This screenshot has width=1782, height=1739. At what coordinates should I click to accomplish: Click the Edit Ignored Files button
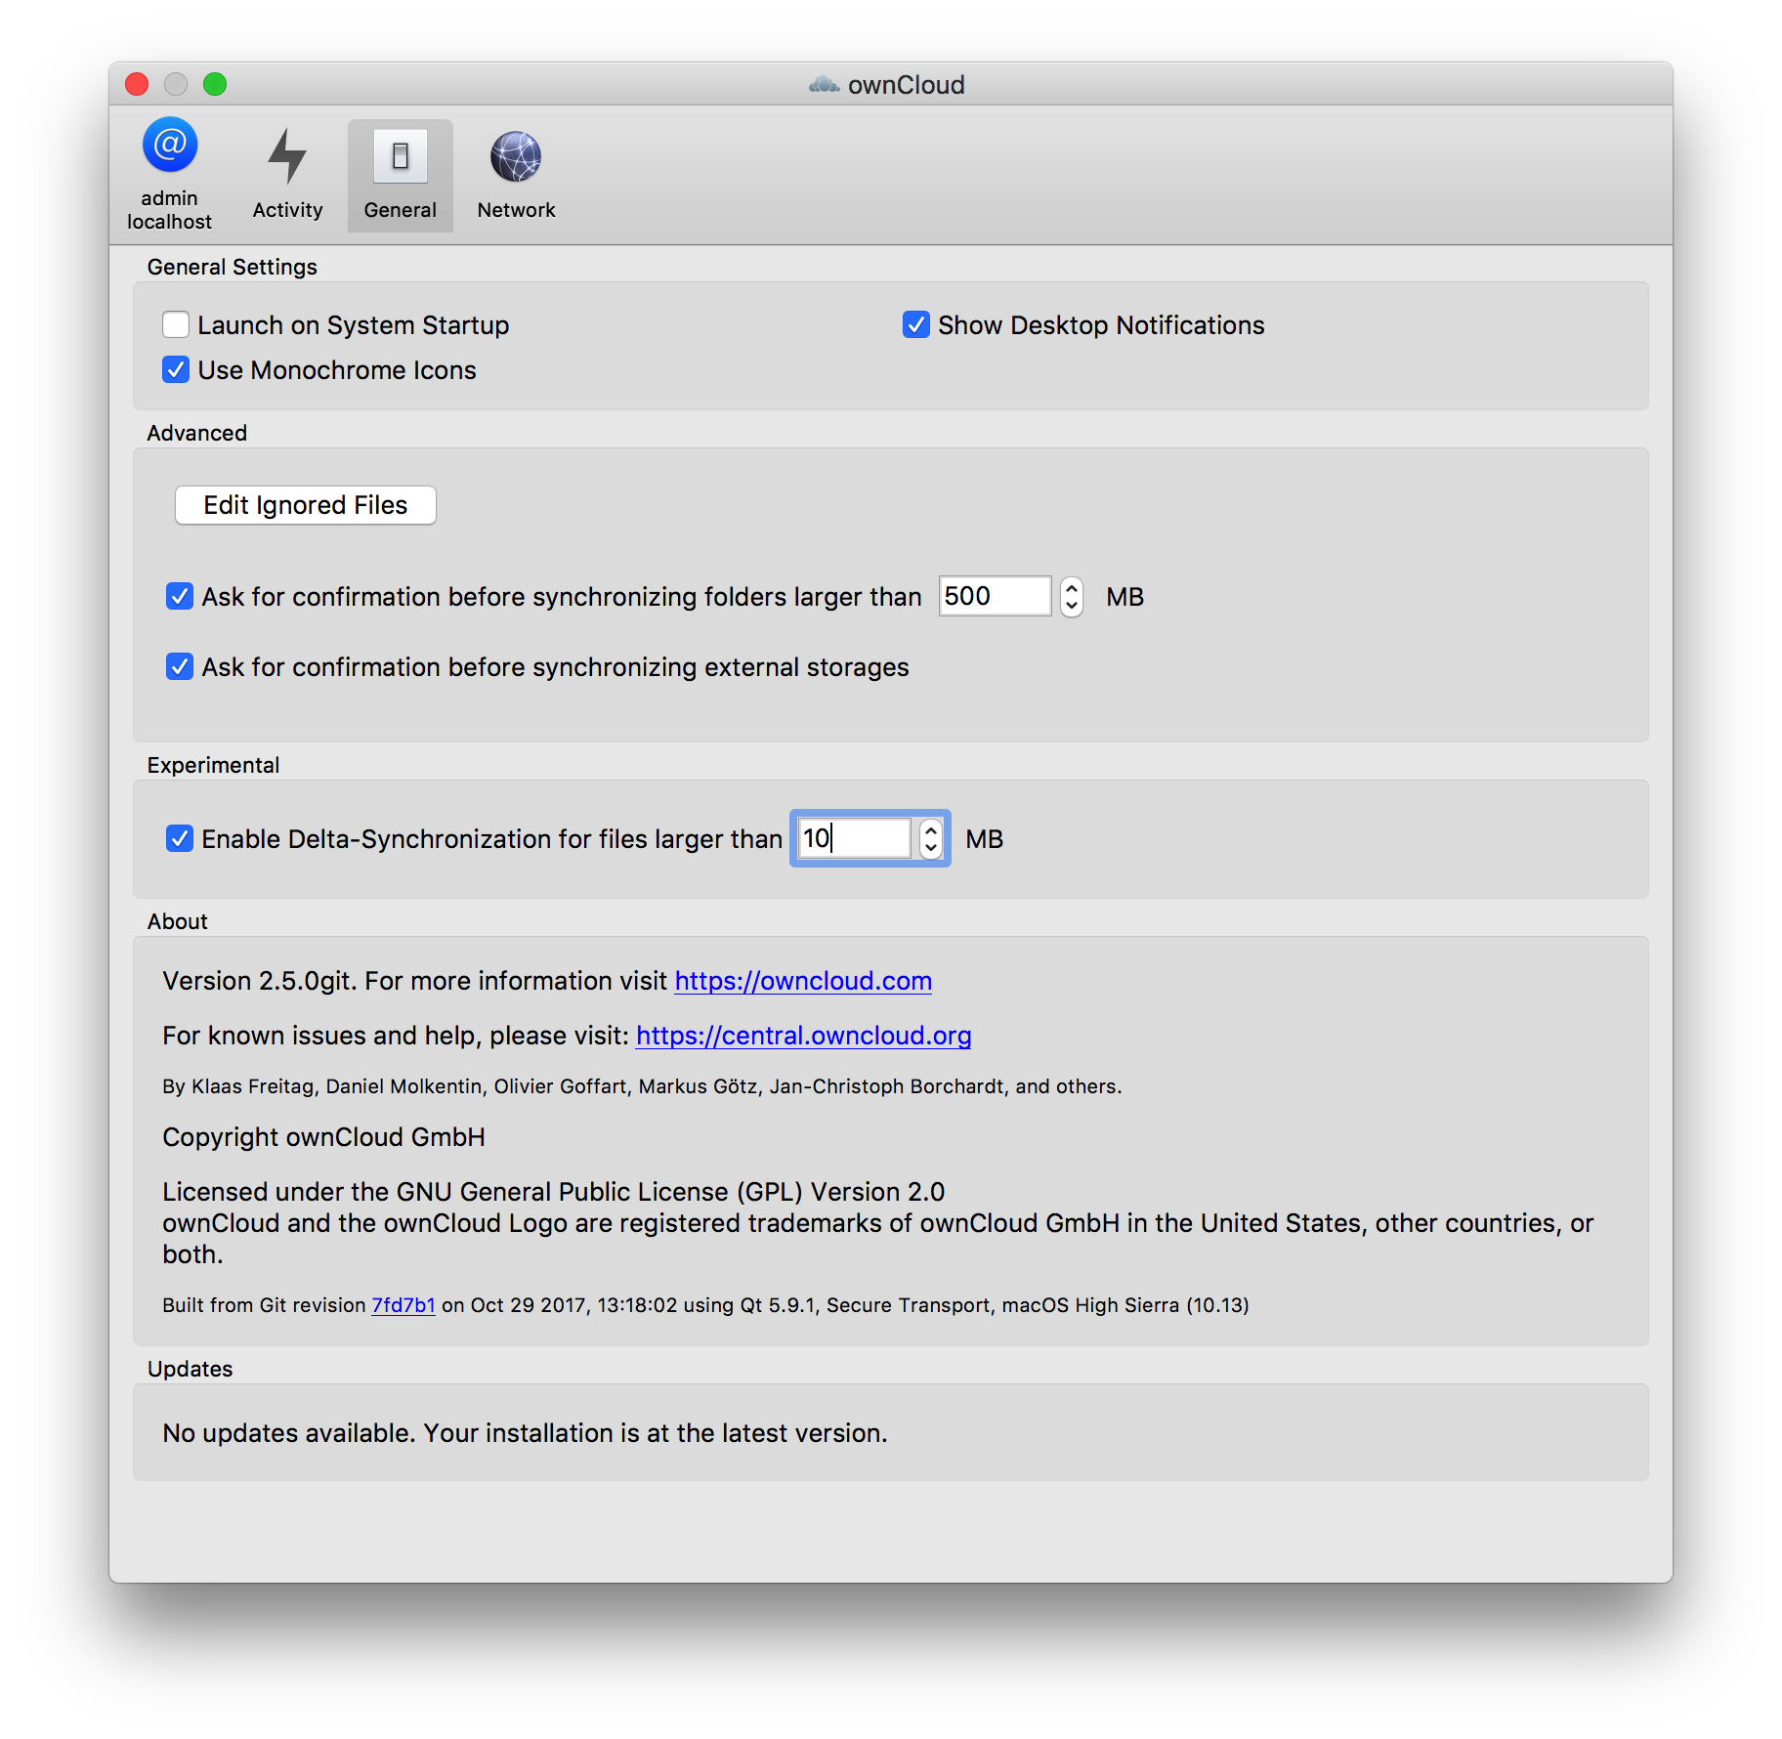[x=306, y=505]
